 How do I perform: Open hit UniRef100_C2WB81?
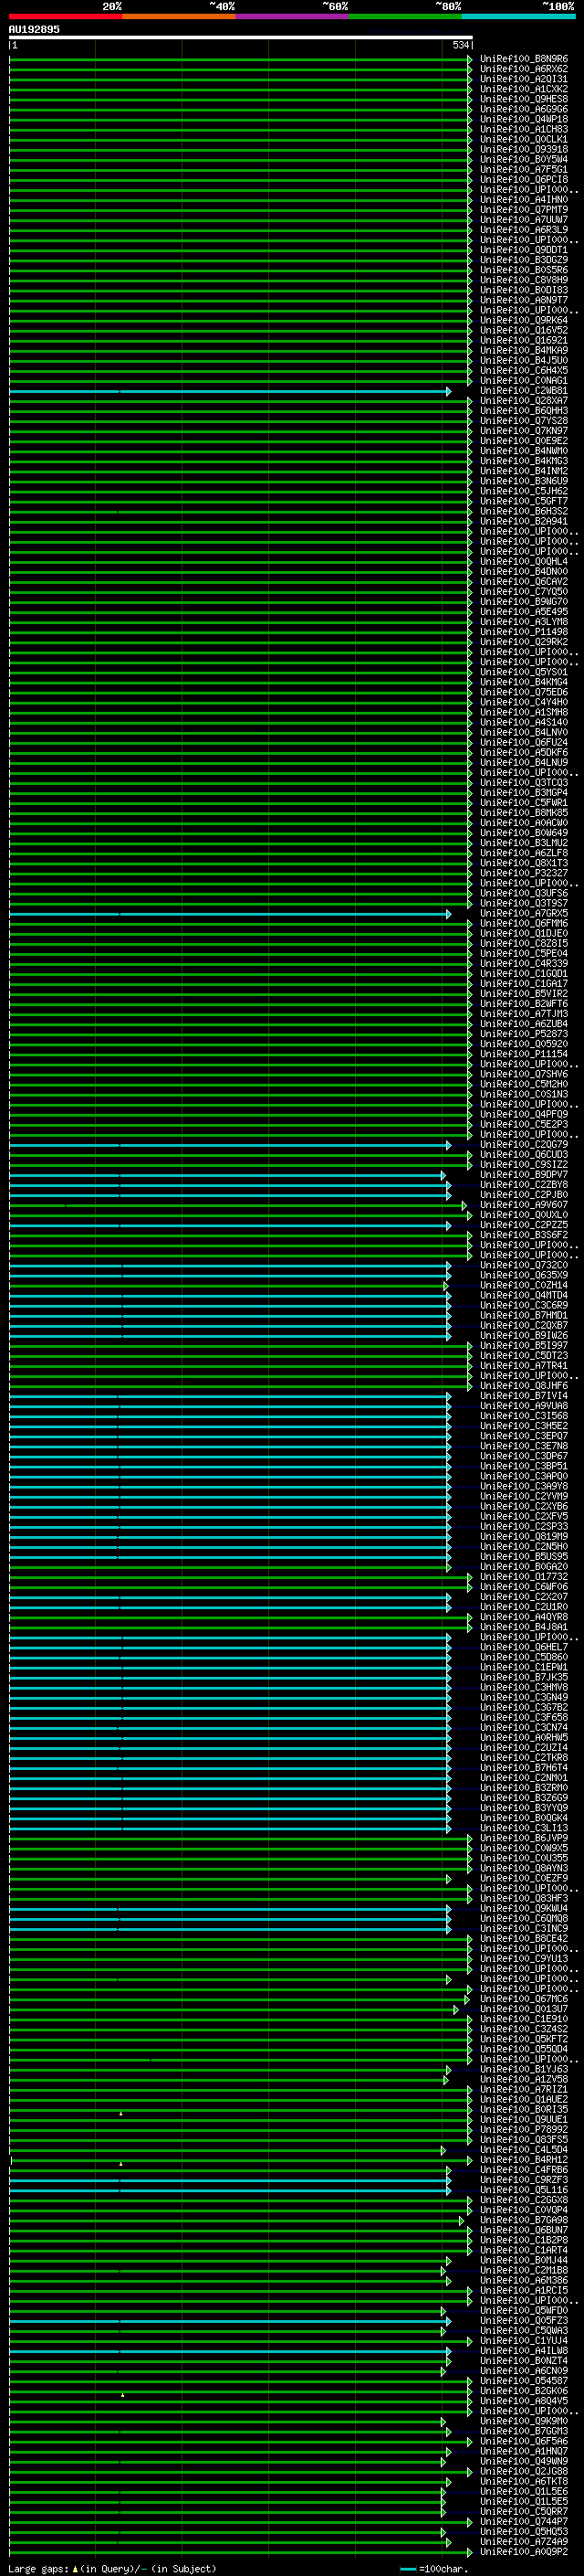(524, 391)
